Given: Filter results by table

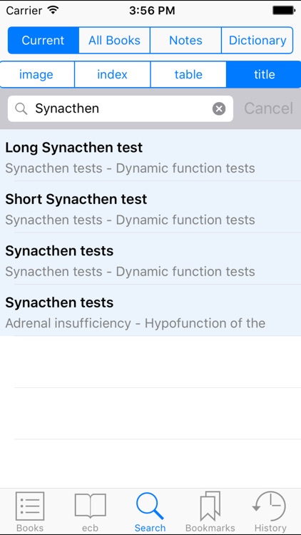Looking at the screenshot, I should [x=188, y=74].
